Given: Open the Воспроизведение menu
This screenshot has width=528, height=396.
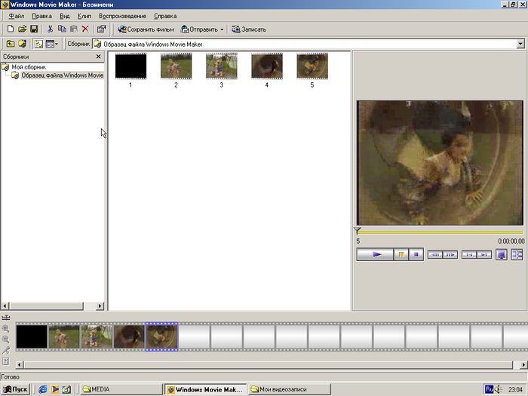Looking at the screenshot, I should click(x=122, y=16).
